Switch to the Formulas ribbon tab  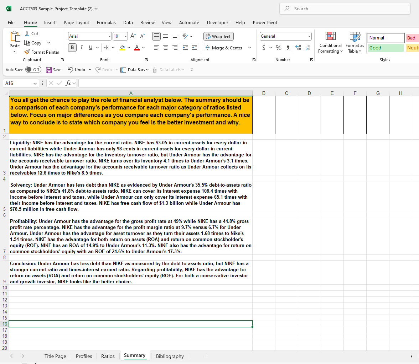(x=106, y=22)
